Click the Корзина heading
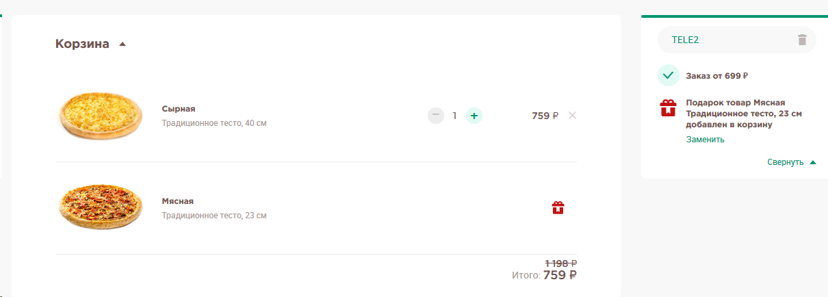Viewport: 828px width, 297px height. coord(82,44)
